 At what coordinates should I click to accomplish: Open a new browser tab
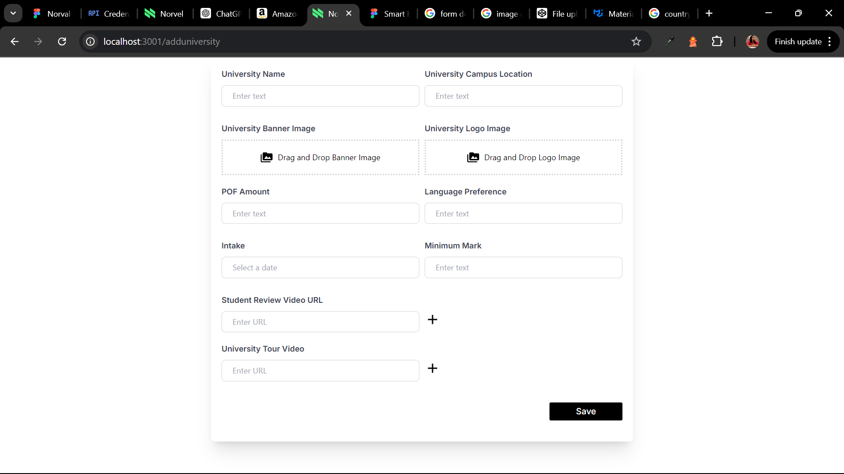[x=709, y=14]
